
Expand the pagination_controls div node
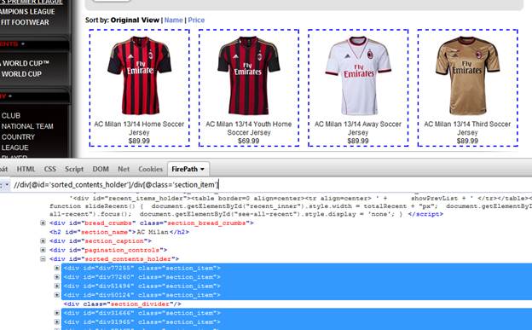click(x=43, y=250)
